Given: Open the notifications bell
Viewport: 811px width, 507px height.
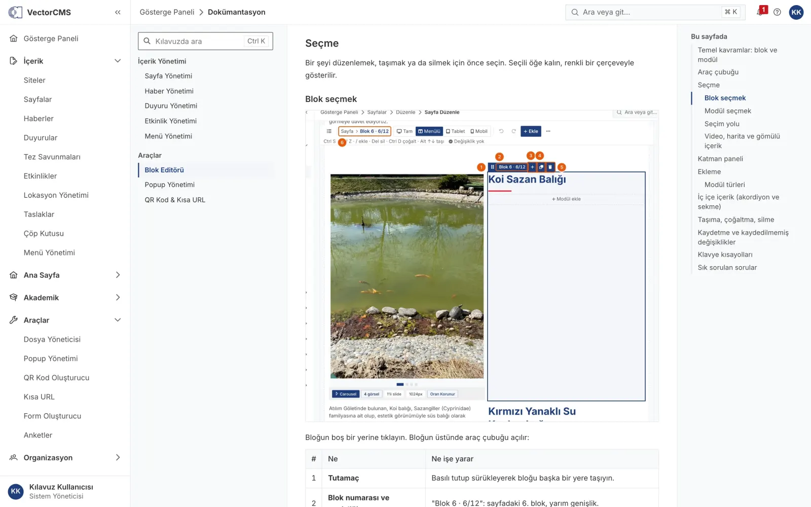Looking at the screenshot, I should pos(760,12).
